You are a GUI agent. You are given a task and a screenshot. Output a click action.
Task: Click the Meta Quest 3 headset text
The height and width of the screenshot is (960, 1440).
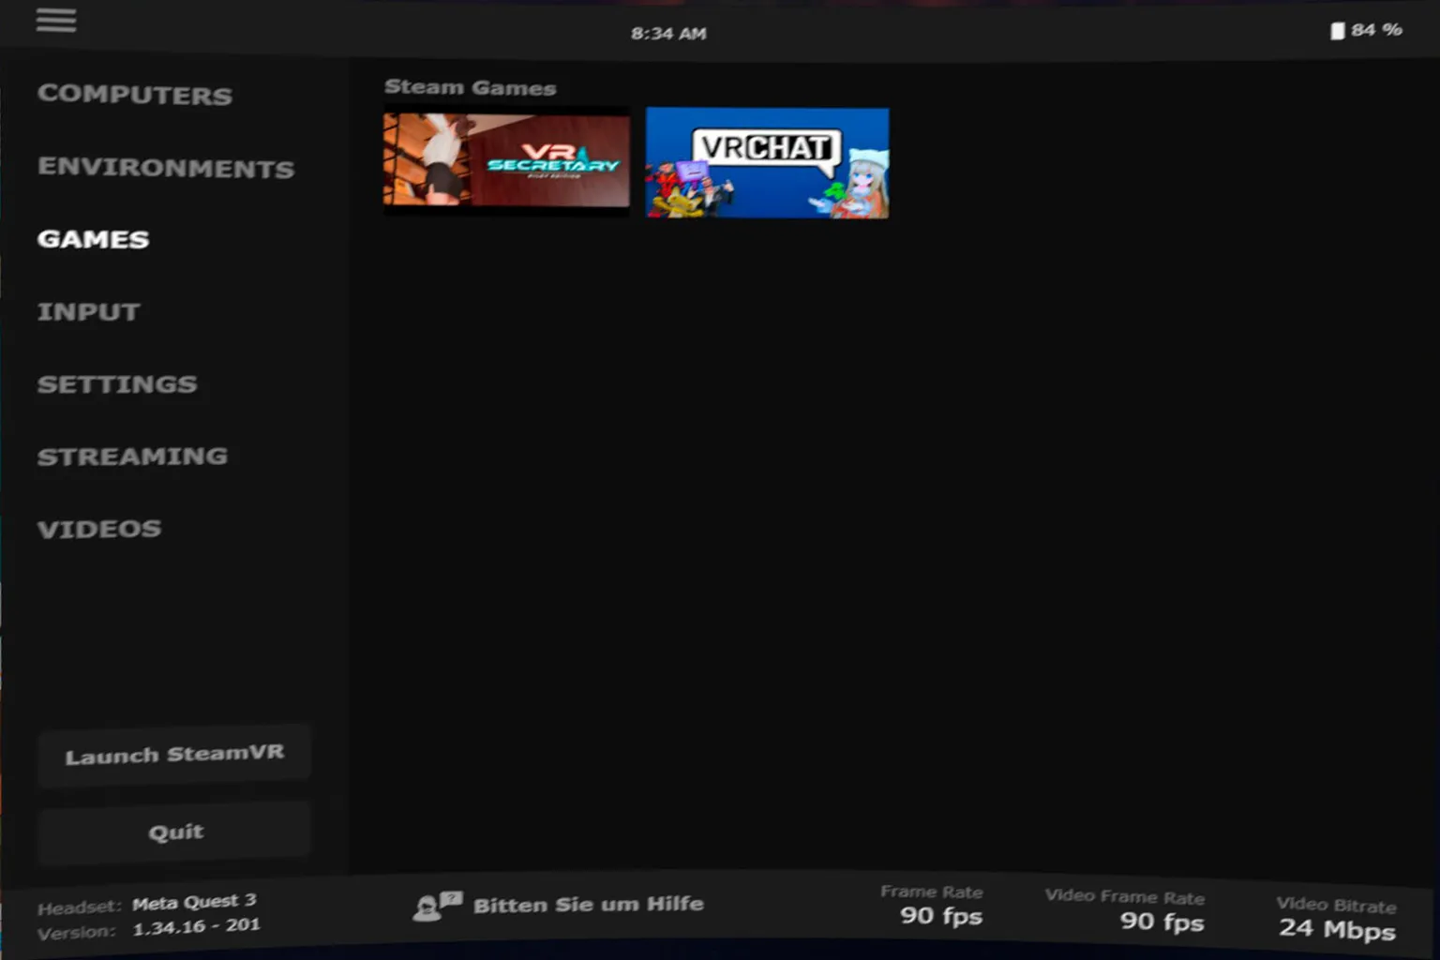click(194, 902)
